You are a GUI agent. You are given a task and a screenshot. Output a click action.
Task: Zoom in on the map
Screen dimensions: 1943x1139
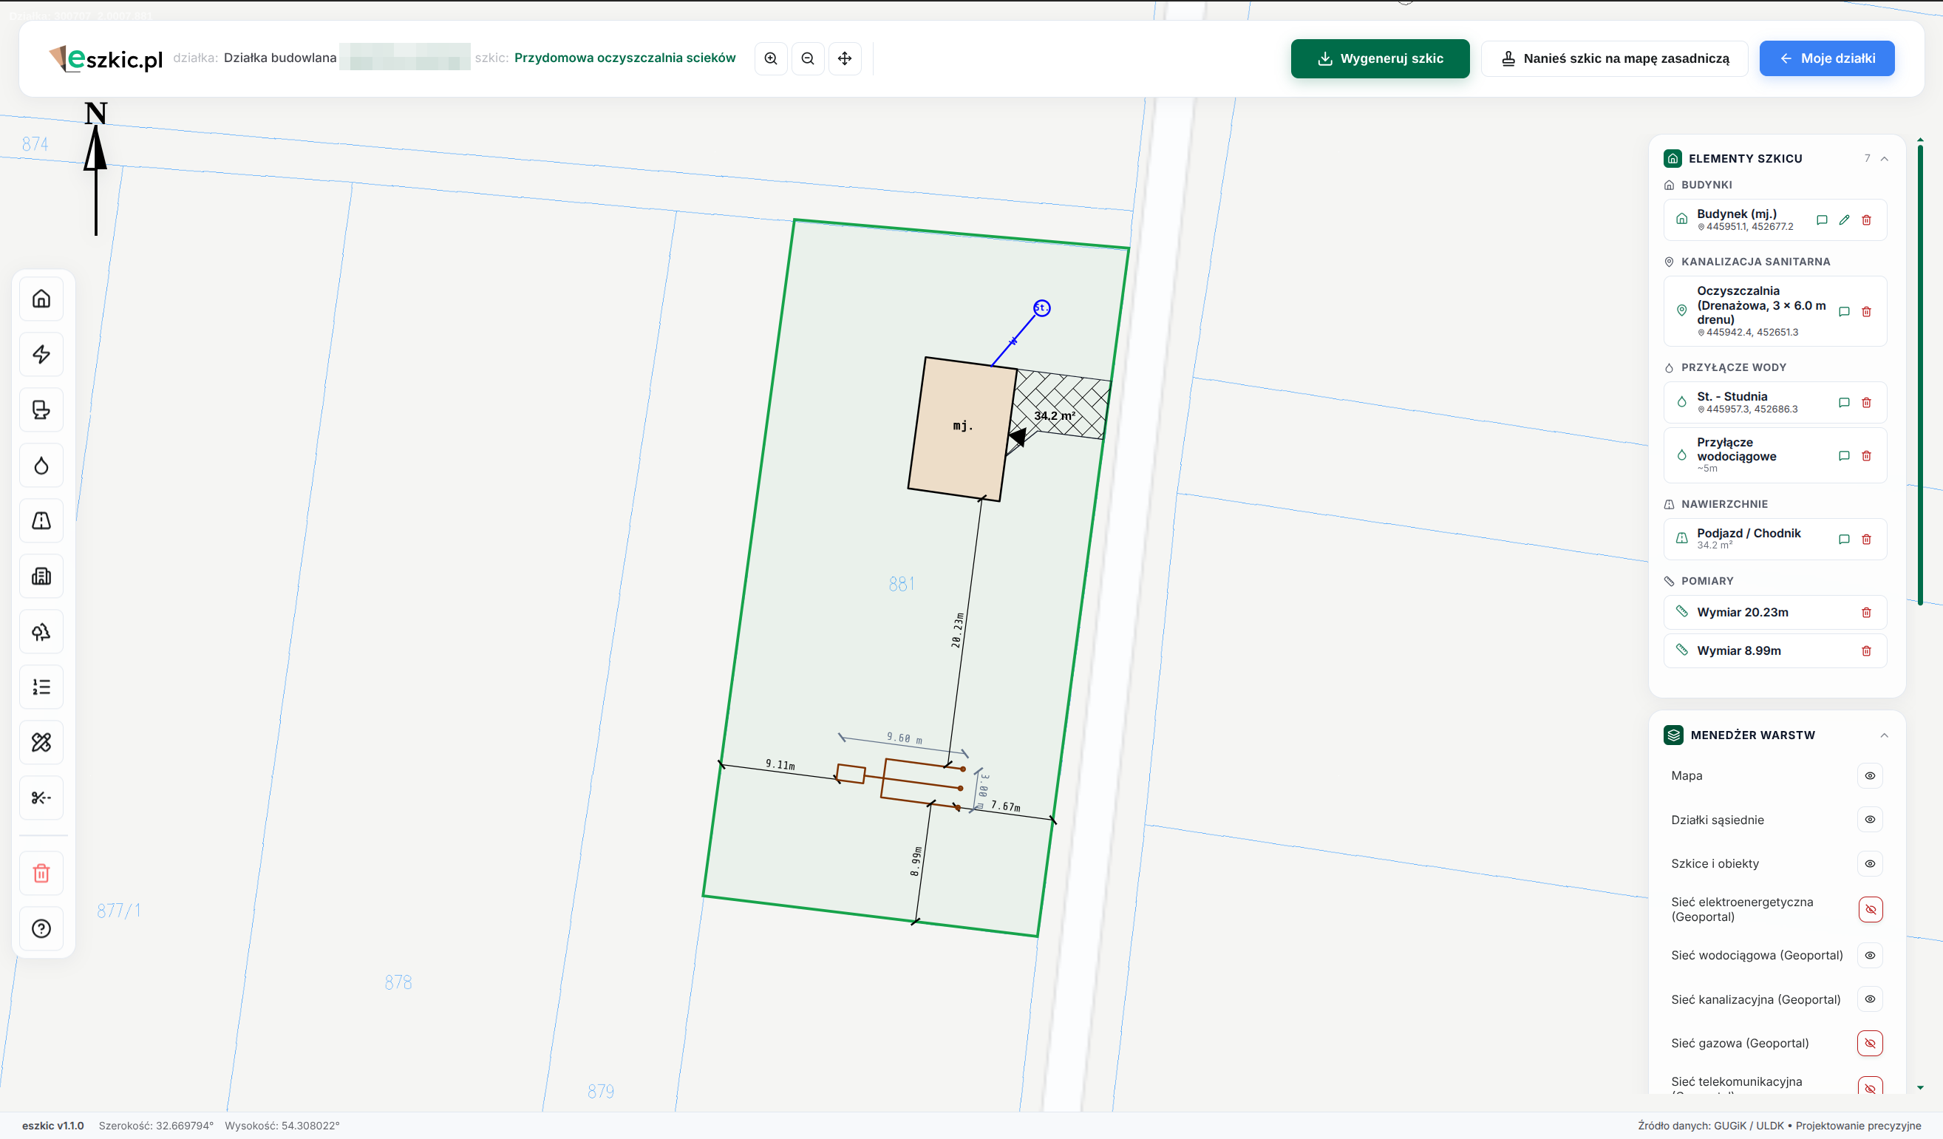[x=771, y=58]
